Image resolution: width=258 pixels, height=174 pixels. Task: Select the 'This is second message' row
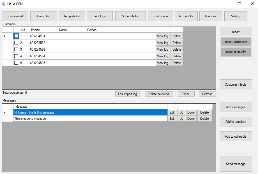point(90,119)
